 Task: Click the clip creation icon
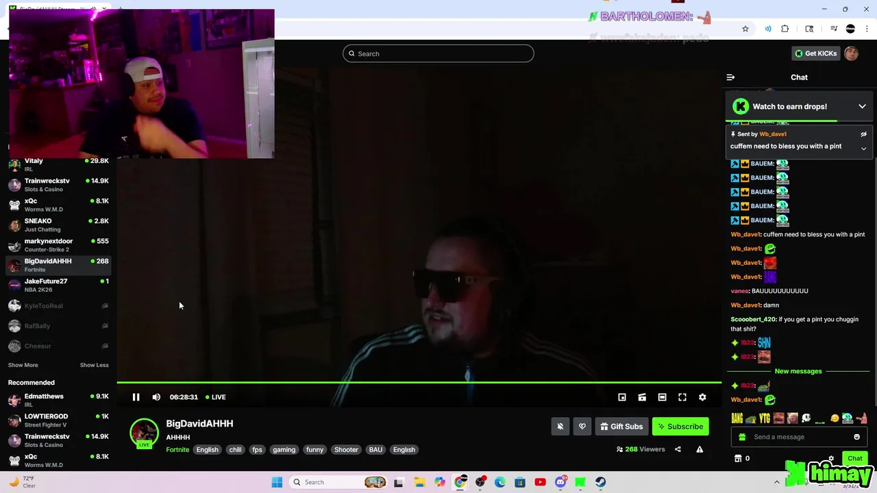pyautogui.click(x=642, y=397)
